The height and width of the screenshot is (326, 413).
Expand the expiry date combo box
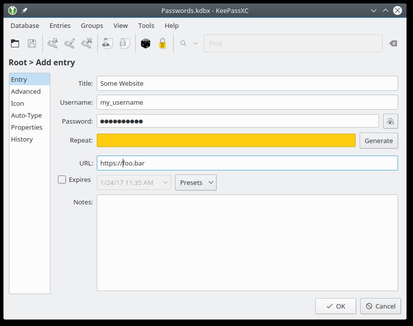tap(165, 182)
